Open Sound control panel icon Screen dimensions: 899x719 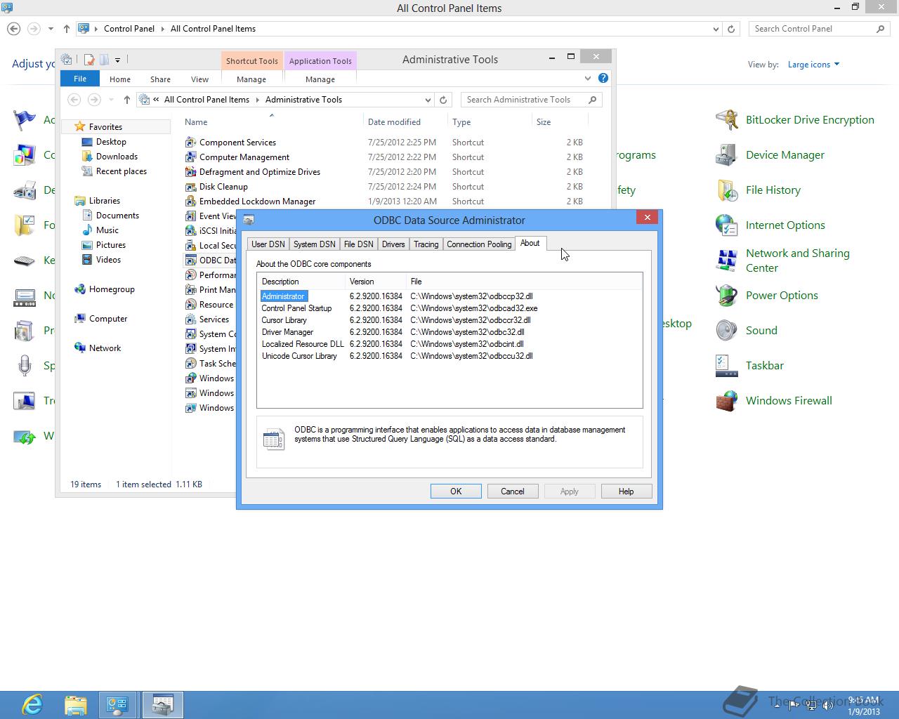click(726, 331)
